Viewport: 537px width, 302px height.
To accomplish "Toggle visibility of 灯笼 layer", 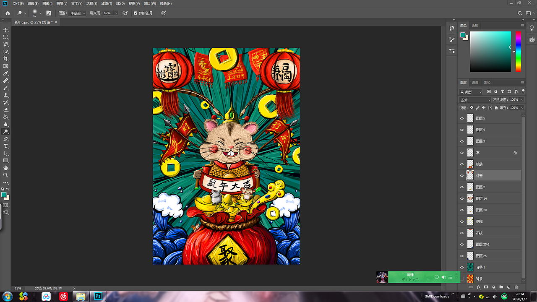I will [x=462, y=176].
